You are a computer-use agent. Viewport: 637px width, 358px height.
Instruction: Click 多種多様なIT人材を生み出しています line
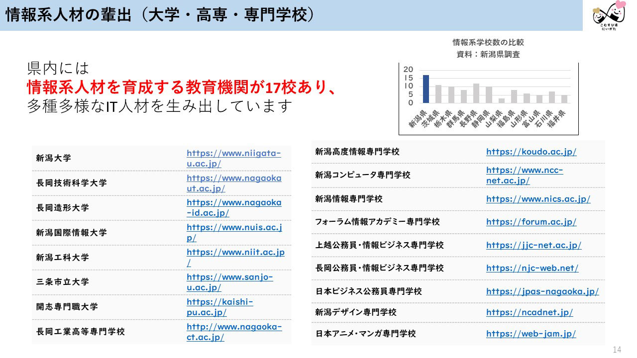point(159,105)
